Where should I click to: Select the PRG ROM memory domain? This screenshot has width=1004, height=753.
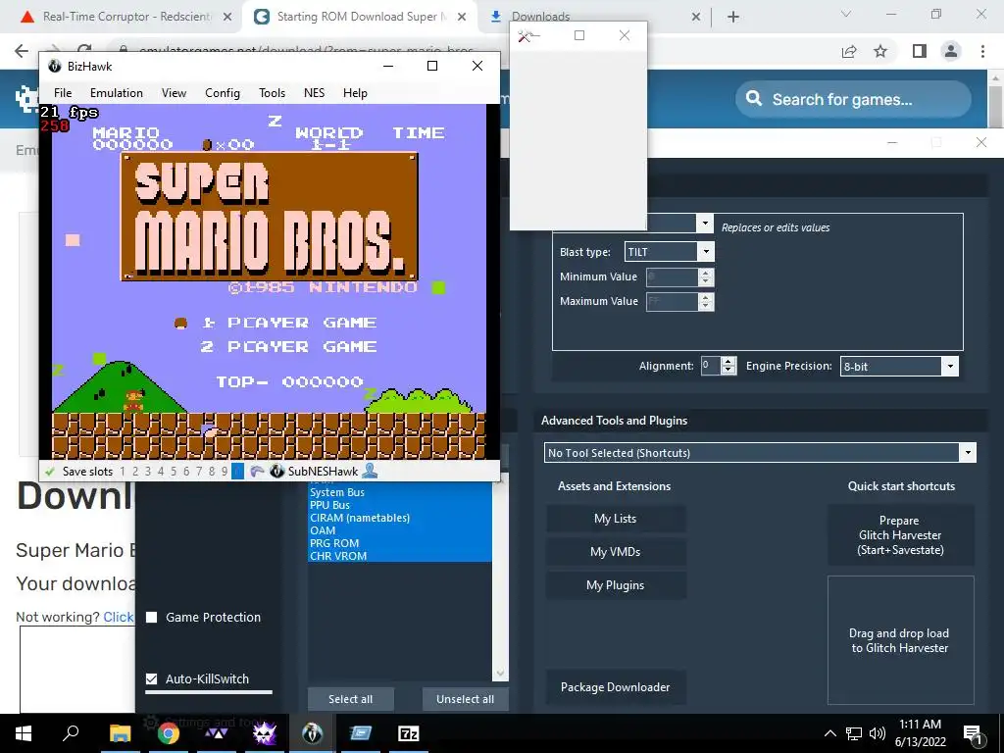400,543
